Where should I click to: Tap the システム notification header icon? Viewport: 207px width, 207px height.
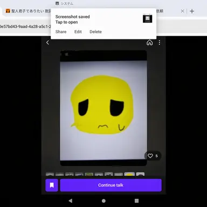[57, 3]
